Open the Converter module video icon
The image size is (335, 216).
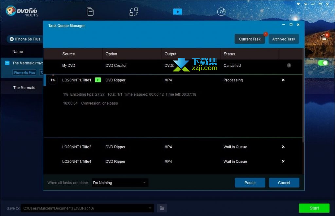pyautogui.click(x=178, y=12)
